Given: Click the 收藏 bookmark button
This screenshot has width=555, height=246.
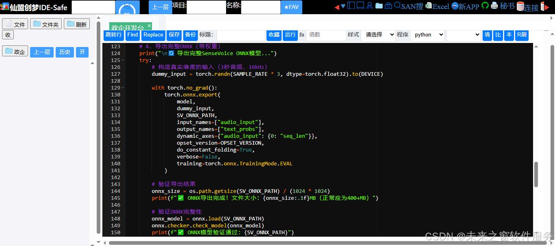Looking at the screenshot, I should point(274,35).
